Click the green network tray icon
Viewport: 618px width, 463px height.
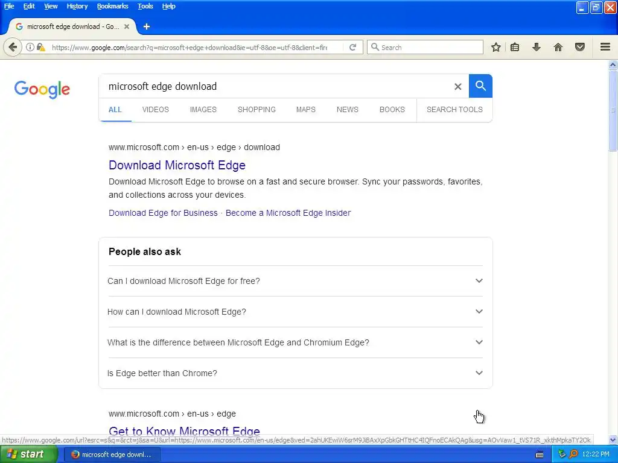coord(562,455)
